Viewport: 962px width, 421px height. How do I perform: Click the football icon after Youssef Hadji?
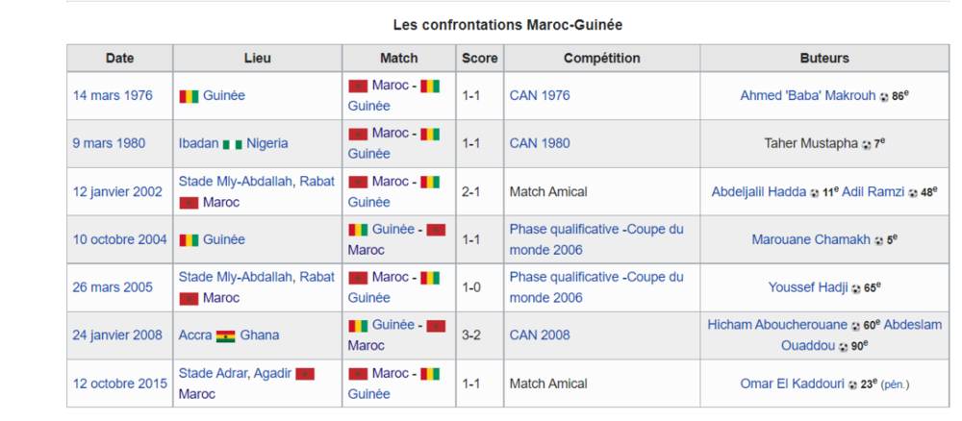pos(856,289)
